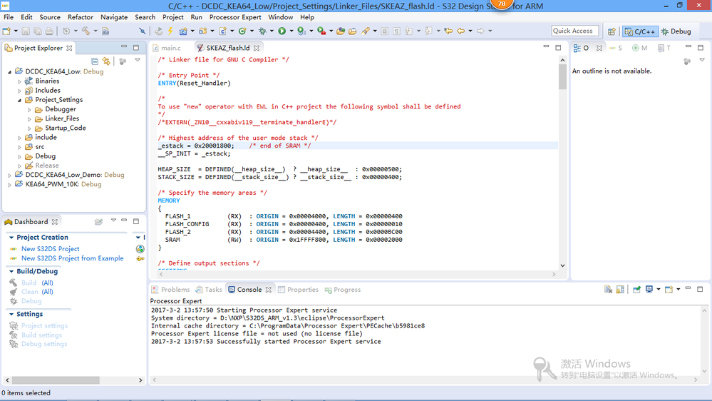Click the Build hammer toolbar icon
This screenshot has width=712, height=401.
coord(86,31)
